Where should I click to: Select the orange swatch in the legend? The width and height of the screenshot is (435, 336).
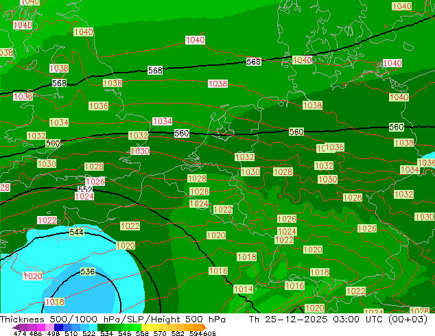coord(195,327)
